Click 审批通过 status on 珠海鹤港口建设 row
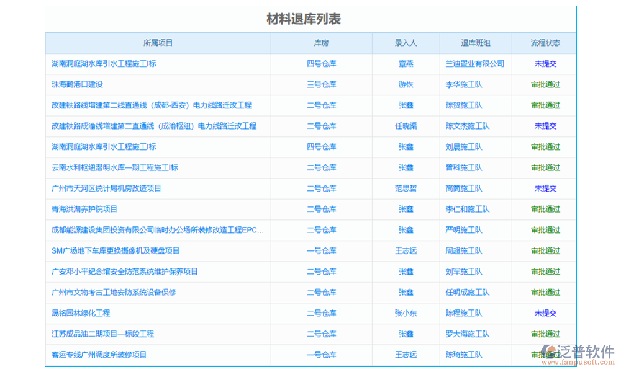The width and height of the screenshot is (621, 372). (545, 85)
